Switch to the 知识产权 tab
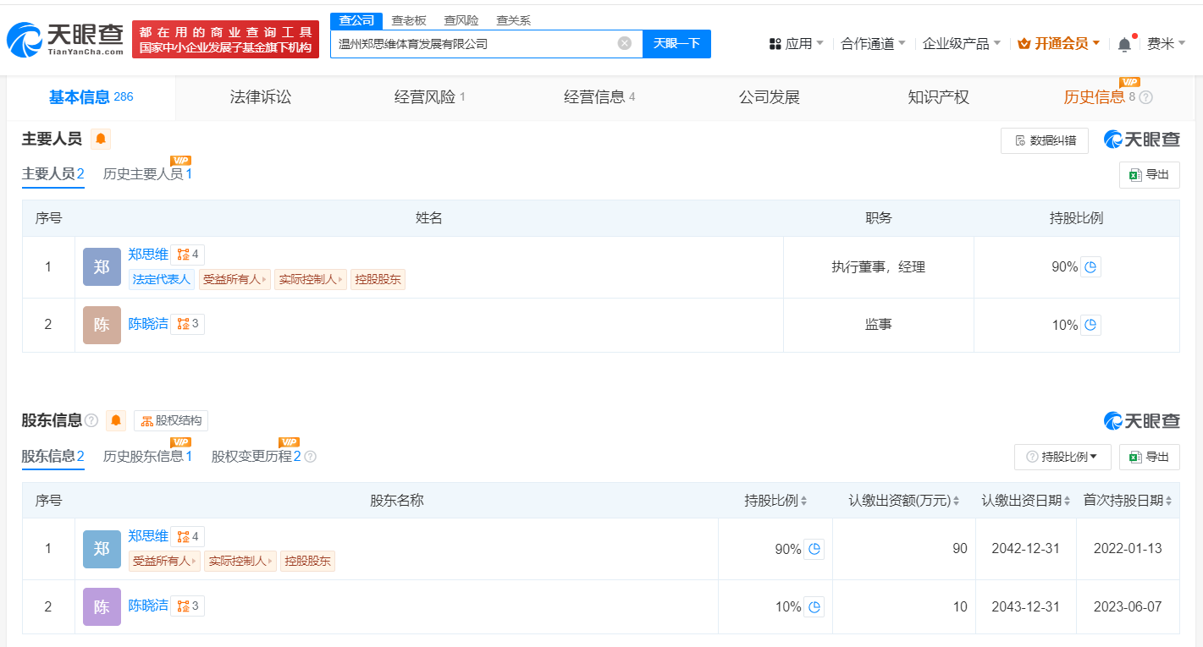1203x647 pixels. [x=938, y=97]
